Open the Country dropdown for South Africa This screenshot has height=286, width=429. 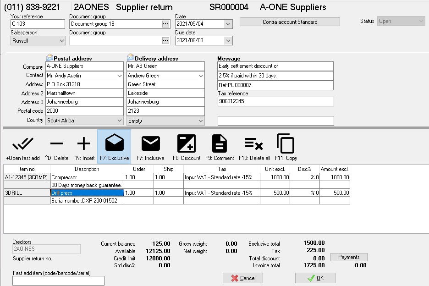click(120, 121)
